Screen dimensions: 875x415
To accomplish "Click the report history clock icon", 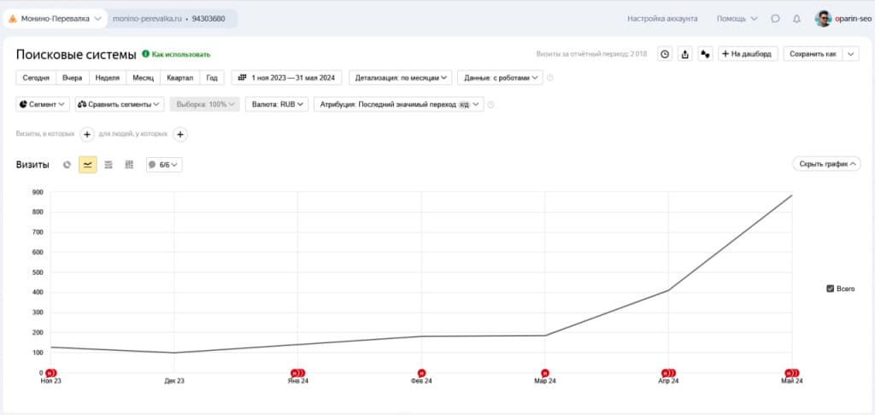I will pyautogui.click(x=665, y=54).
